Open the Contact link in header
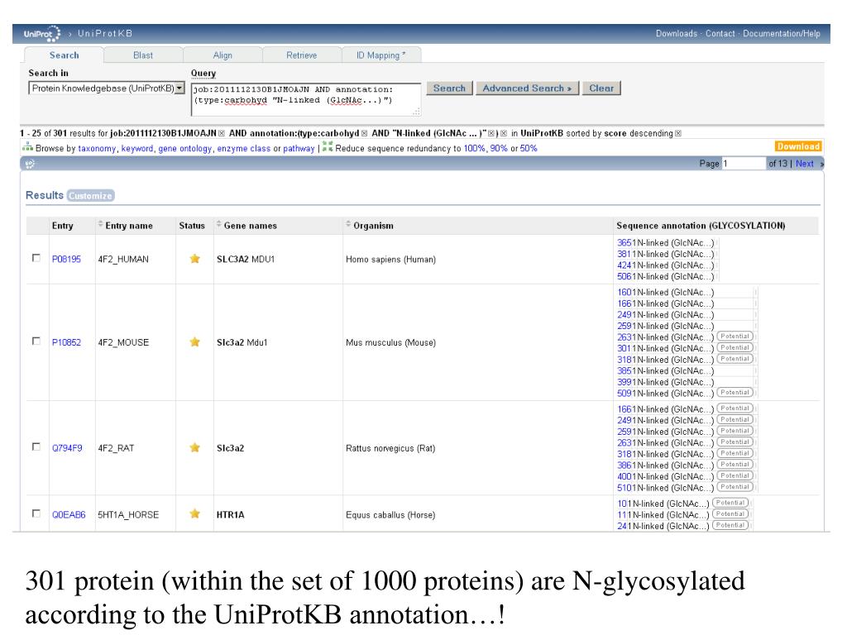Screen dimensions: 847x635 720,33
